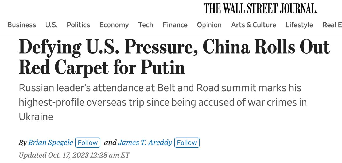Viewport: 342px width, 163px height.
Task: Open Brian Spegele's author page
Action: pos(50,142)
